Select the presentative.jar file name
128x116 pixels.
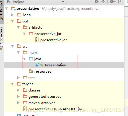click(x=54, y=40)
